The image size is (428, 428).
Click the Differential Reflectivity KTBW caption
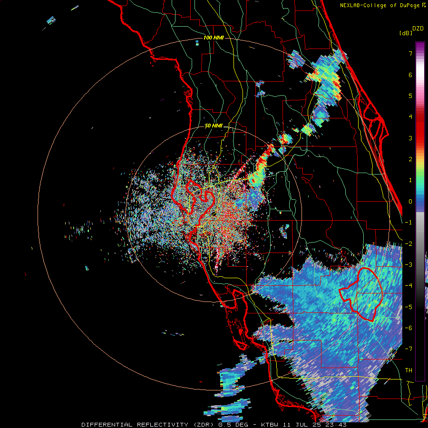(x=214, y=425)
